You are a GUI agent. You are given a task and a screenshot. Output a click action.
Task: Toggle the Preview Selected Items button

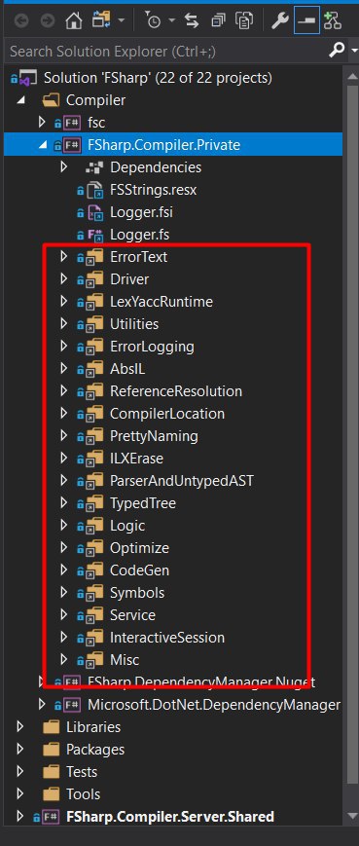click(x=306, y=21)
